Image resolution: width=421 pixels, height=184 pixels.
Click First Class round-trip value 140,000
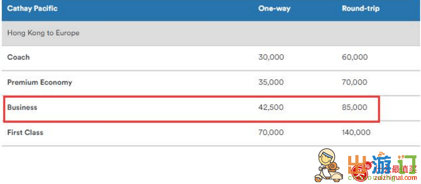[356, 132]
